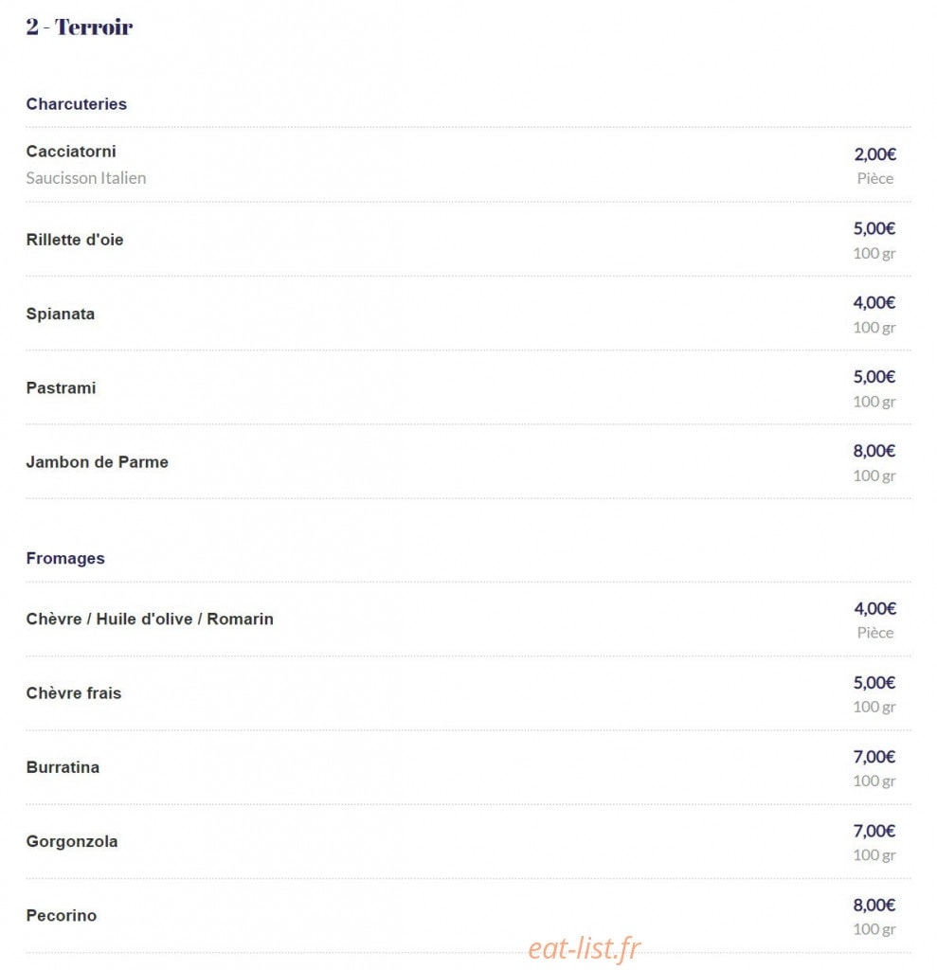The width and height of the screenshot is (937, 970).
Task: Click the Burratina entry
Action: tap(63, 767)
